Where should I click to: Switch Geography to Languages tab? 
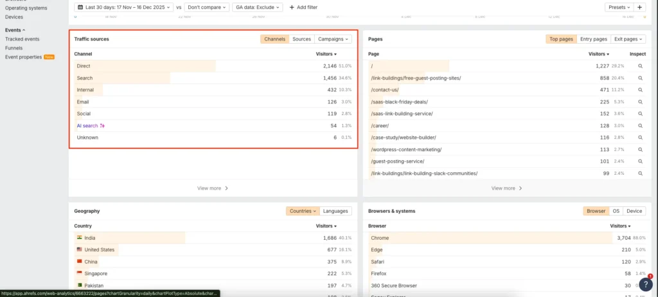pos(335,211)
